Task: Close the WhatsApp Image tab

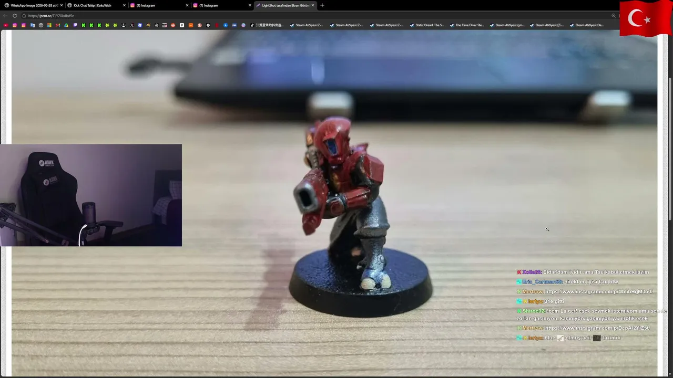Action: (62, 5)
